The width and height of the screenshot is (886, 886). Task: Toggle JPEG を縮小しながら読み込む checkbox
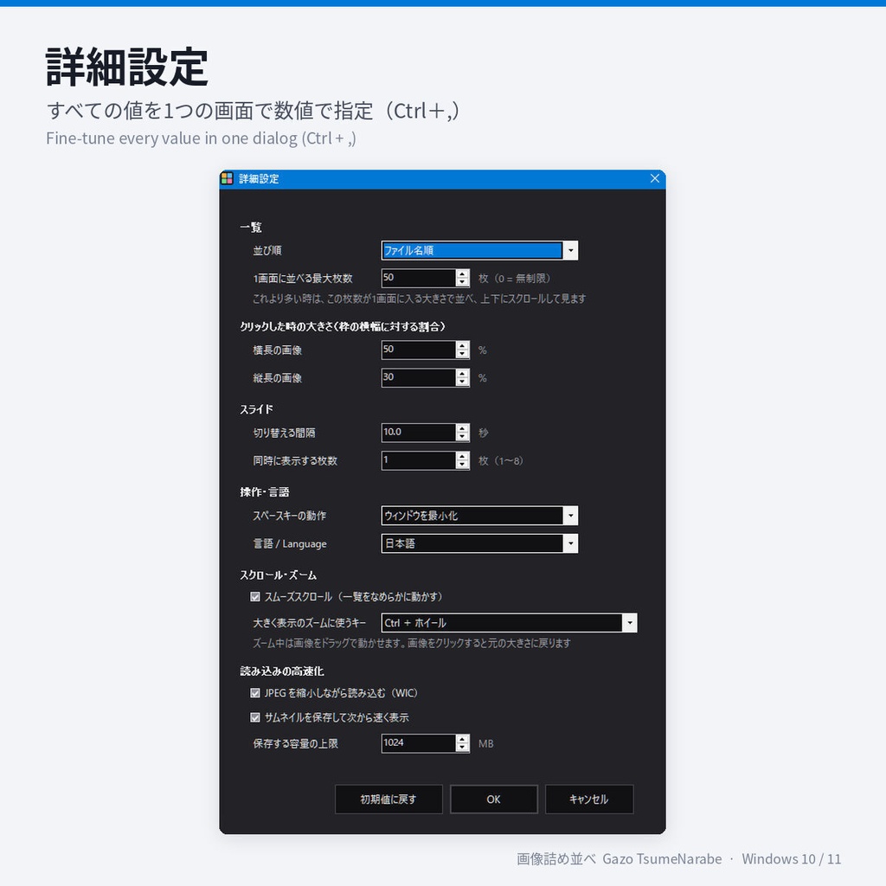[255, 693]
